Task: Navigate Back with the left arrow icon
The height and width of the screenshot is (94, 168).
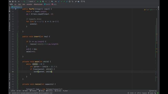Action: (x=19, y=2)
